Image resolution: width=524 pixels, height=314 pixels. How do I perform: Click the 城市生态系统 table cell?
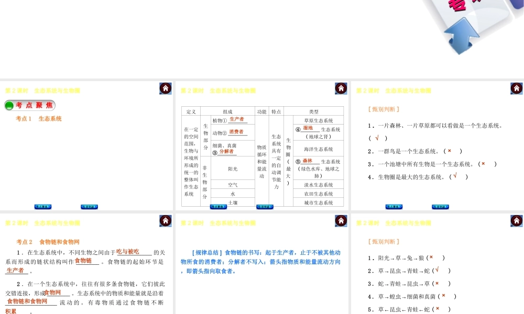click(318, 203)
